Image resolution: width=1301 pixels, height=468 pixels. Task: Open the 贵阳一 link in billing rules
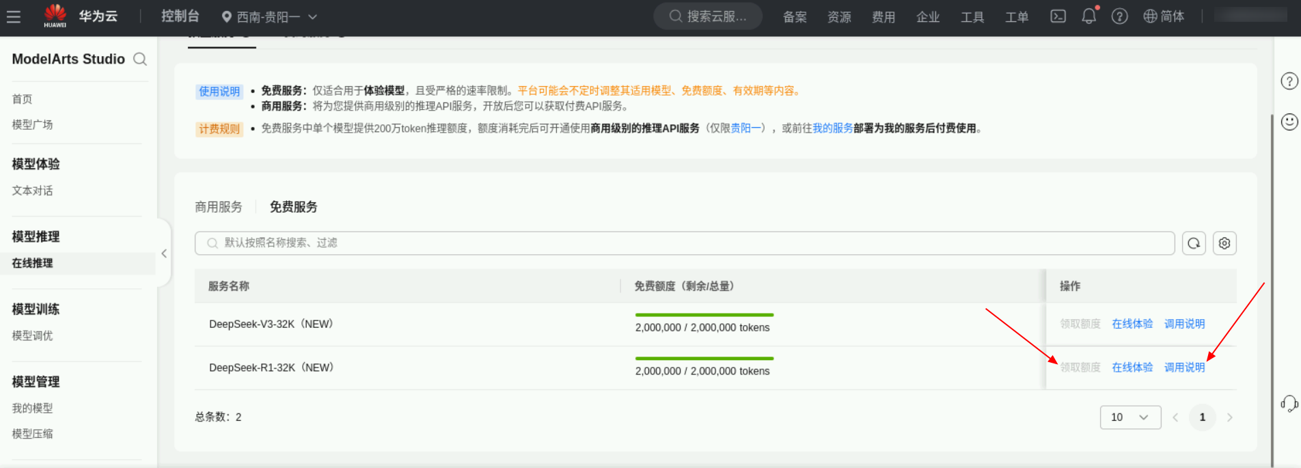(745, 128)
